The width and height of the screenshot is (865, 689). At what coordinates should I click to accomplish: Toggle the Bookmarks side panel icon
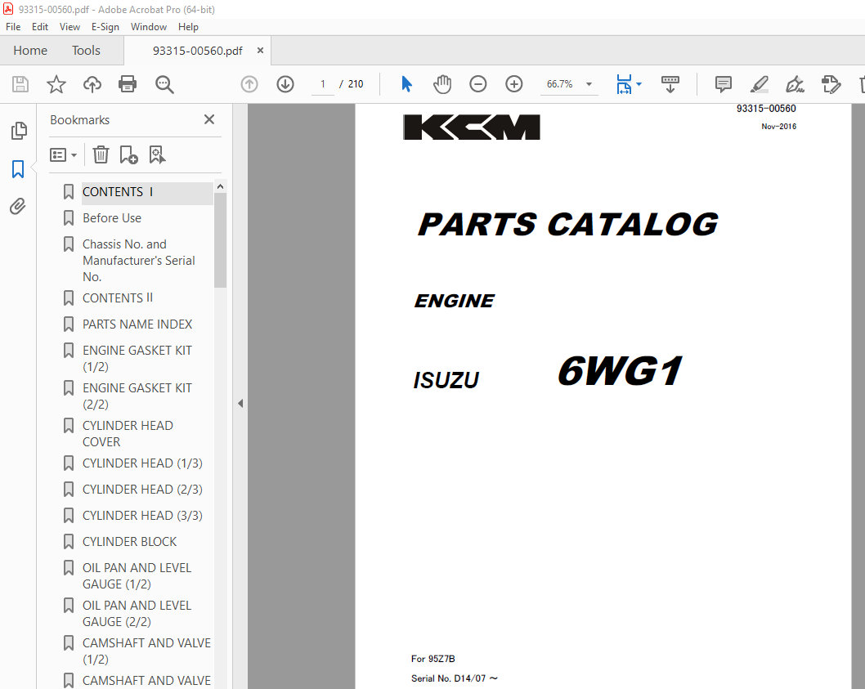[18, 169]
